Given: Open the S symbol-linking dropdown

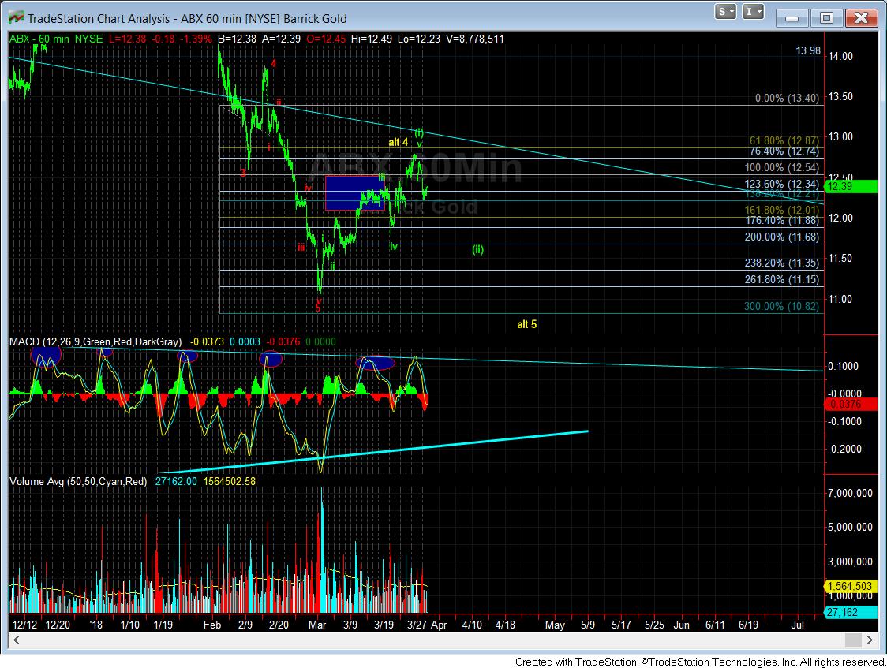Looking at the screenshot, I should (725, 11).
